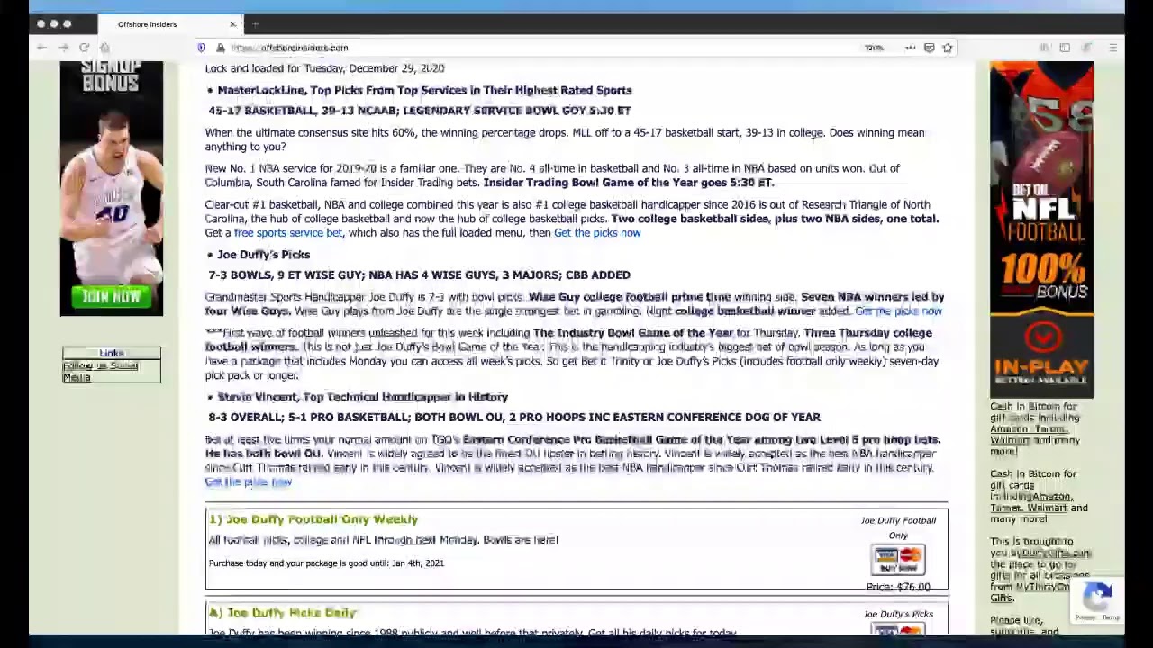Click 'Lock and loaded for Tuesday' date line

coord(324,68)
